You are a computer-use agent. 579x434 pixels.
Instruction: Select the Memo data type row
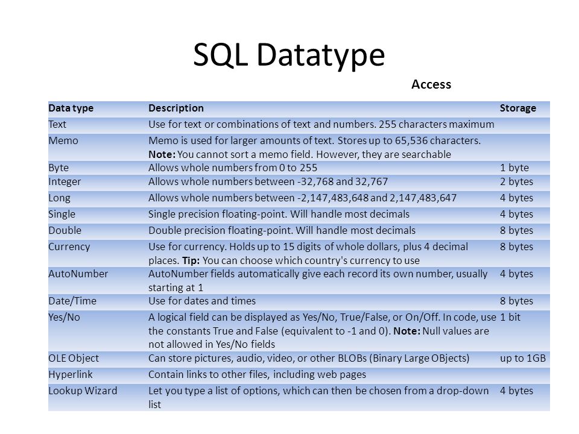coord(299,147)
